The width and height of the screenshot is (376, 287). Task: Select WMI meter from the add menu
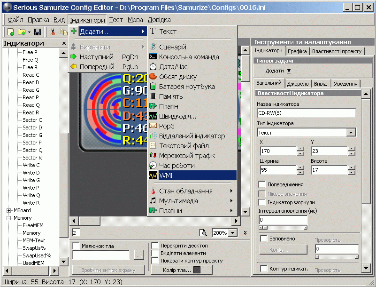tap(192, 175)
